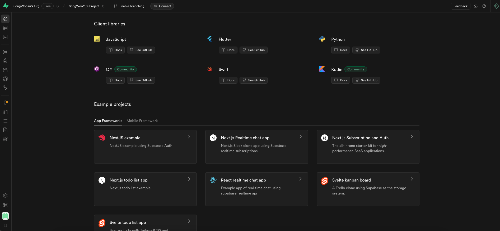Open the inbox notifications icon
The image size is (500, 231).
click(476, 6)
